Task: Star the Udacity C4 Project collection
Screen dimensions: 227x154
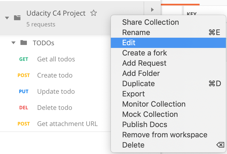Action: (x=93, y=13)
